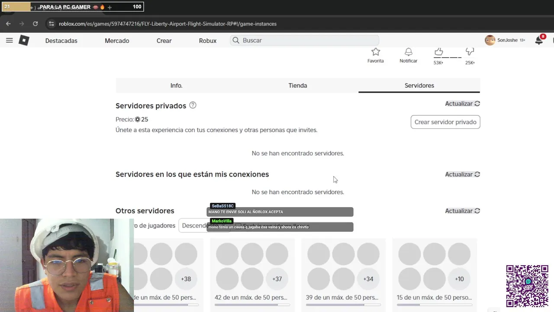Refresh Otros servidores with Actualizar
This screenshot has width=554, height=312.
point(463,211)
